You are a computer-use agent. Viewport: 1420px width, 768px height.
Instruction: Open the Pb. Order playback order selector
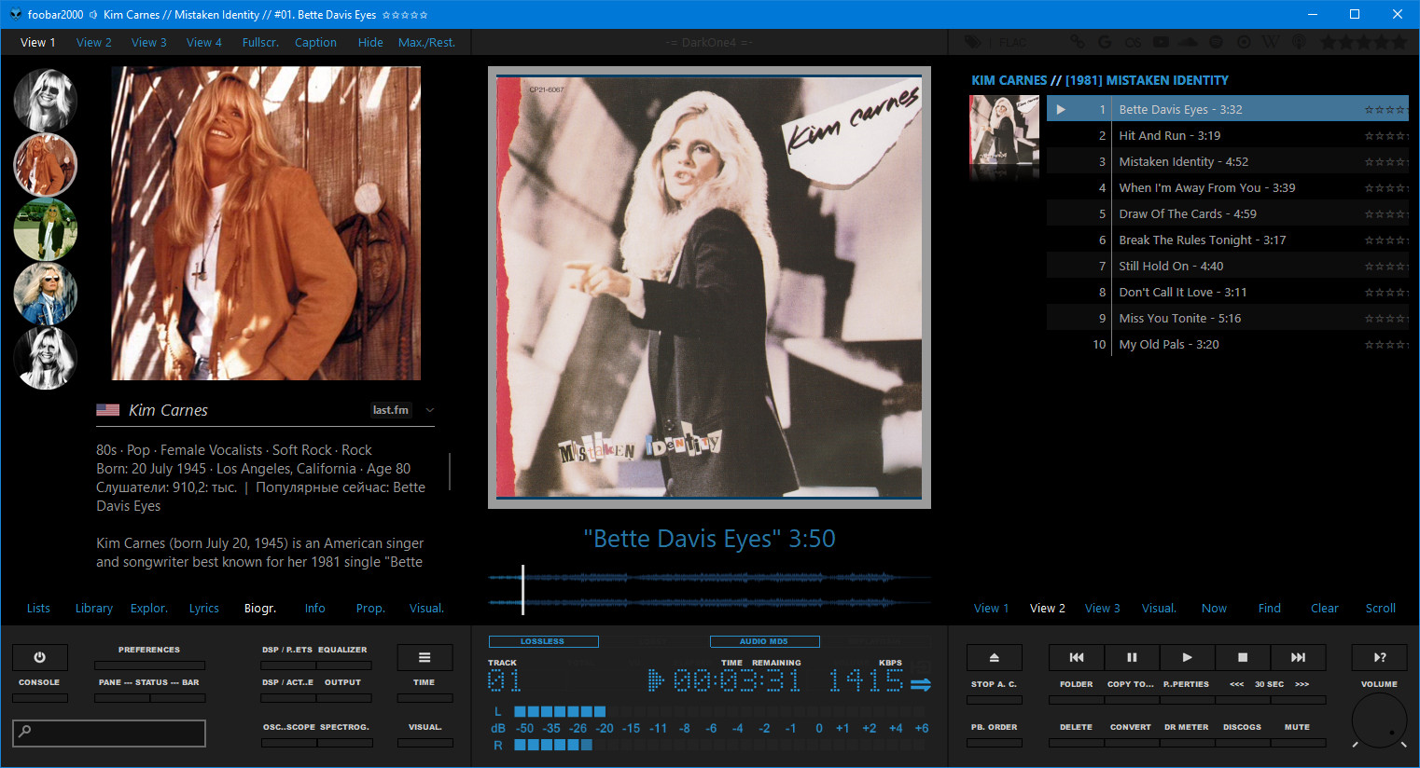[994, 728]
